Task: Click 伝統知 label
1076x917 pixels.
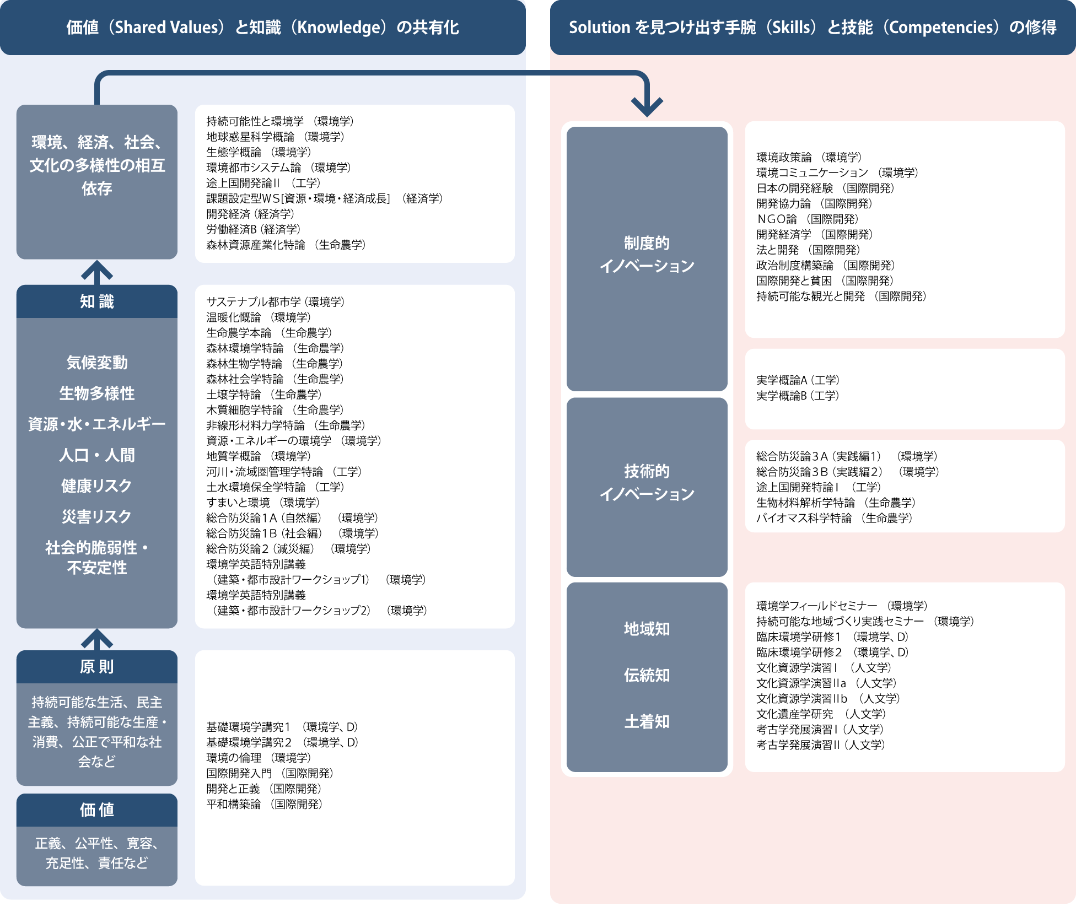Action: pyautogui.click(x=647, y=676)
